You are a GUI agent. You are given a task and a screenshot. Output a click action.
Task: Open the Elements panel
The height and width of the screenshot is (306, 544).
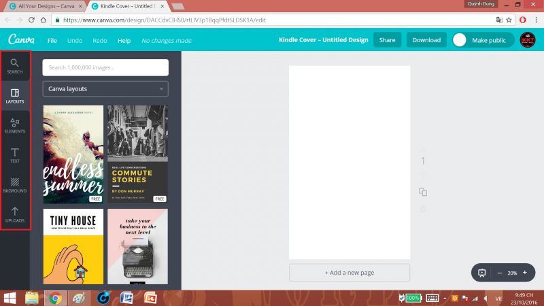pos(14,126)
